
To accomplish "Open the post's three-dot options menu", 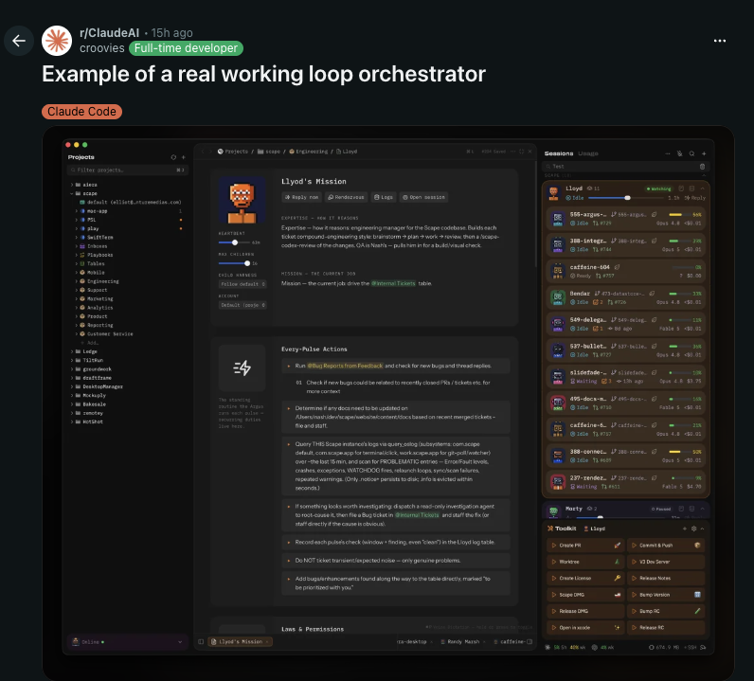I will point(719,41).
